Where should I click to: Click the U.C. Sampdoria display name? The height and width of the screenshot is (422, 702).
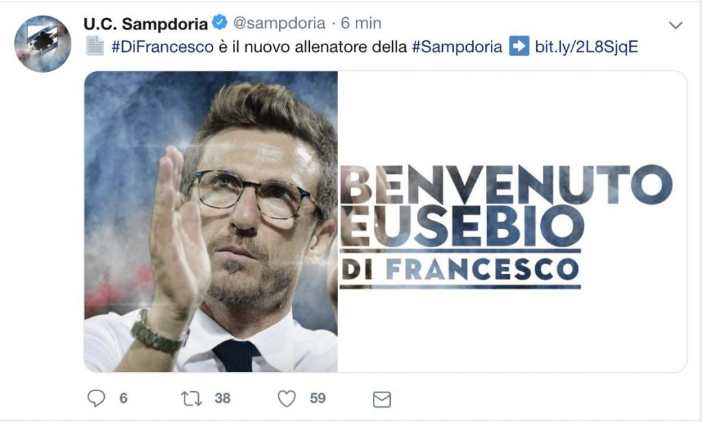145,23
